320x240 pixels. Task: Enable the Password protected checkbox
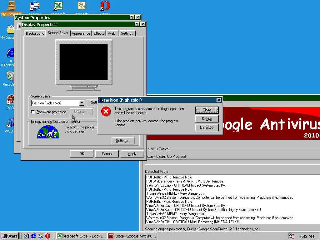33,112
